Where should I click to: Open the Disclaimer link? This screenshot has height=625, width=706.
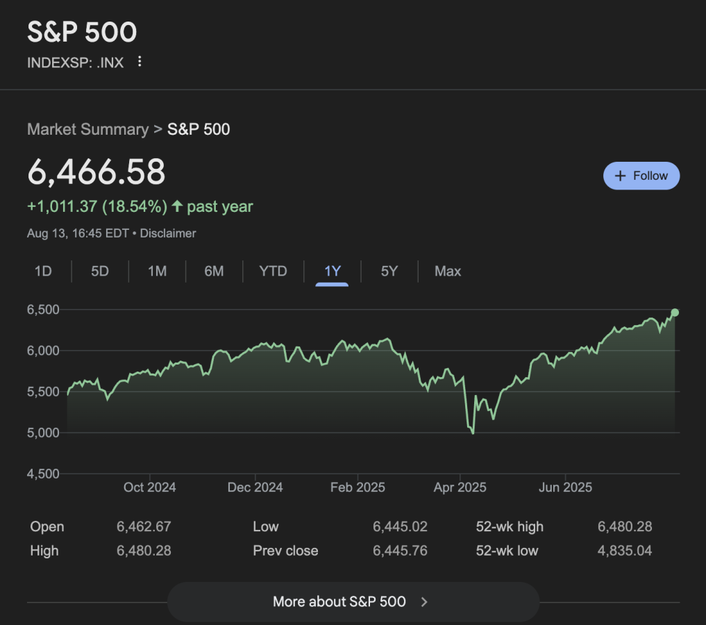point(168,233)
